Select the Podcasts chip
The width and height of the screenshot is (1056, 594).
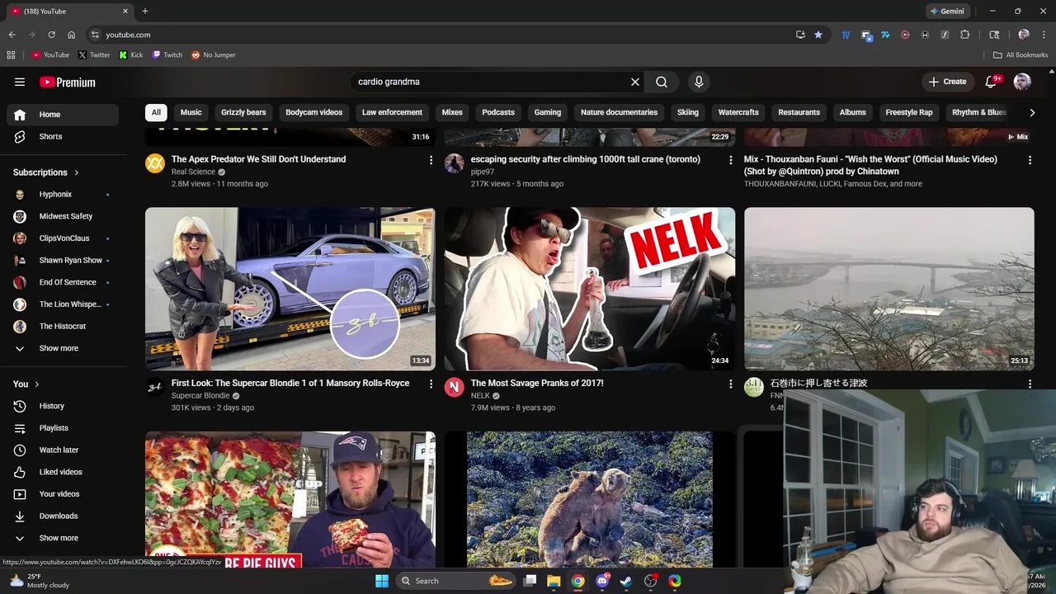(x=498, y=112)
